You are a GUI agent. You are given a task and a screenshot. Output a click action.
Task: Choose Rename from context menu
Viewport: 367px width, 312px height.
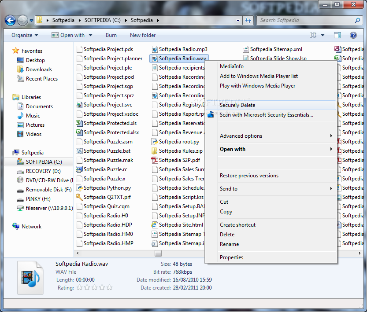[x=271, y=244]
